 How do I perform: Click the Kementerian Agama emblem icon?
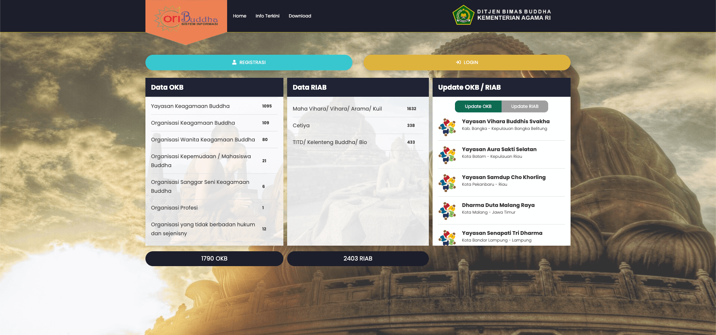[463, 15]
